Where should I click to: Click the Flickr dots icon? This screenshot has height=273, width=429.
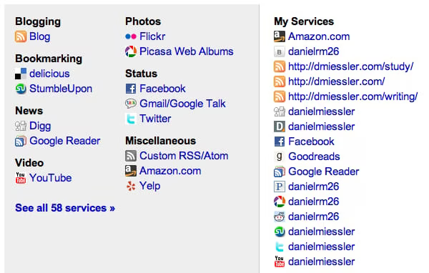131,36
